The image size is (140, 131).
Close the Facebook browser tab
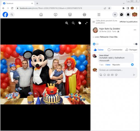[32, 3]
